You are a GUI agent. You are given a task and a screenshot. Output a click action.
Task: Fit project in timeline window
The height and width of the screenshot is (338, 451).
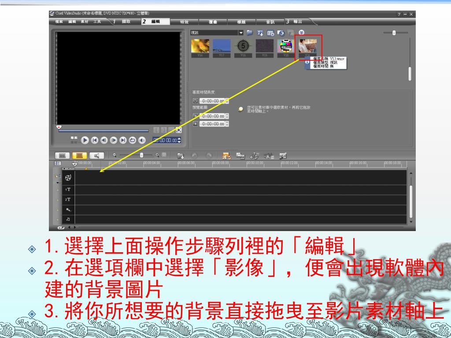point(164,155)
